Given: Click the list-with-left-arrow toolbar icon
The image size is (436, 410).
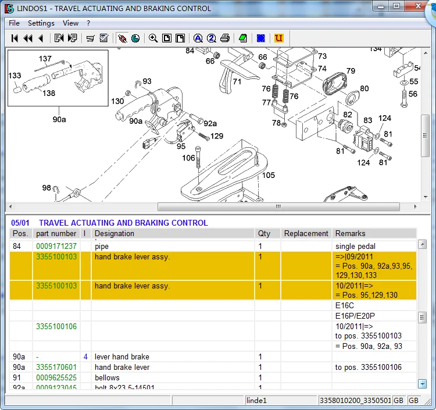Looking at the screenshot, I should [59, 38].
